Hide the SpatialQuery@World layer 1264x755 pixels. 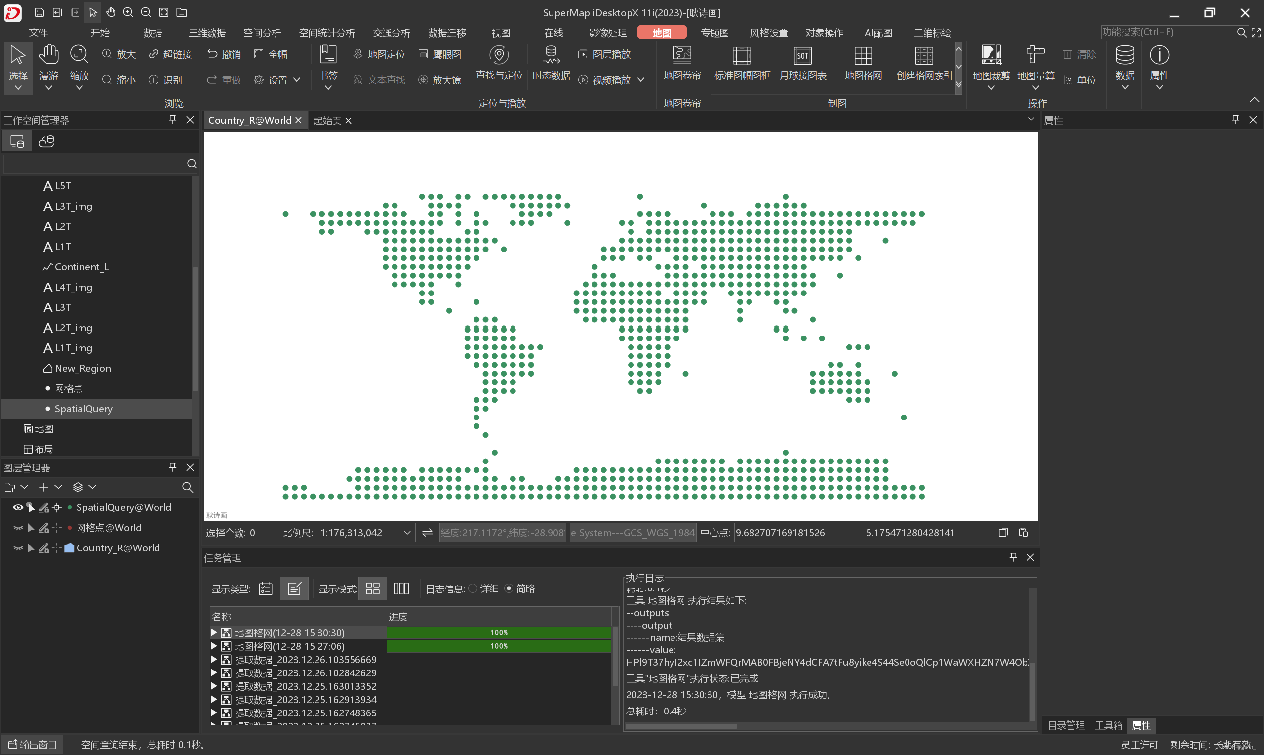[18, 507]
